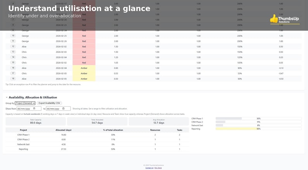Select the date '2026-02-25' cell

coord(61,36)
